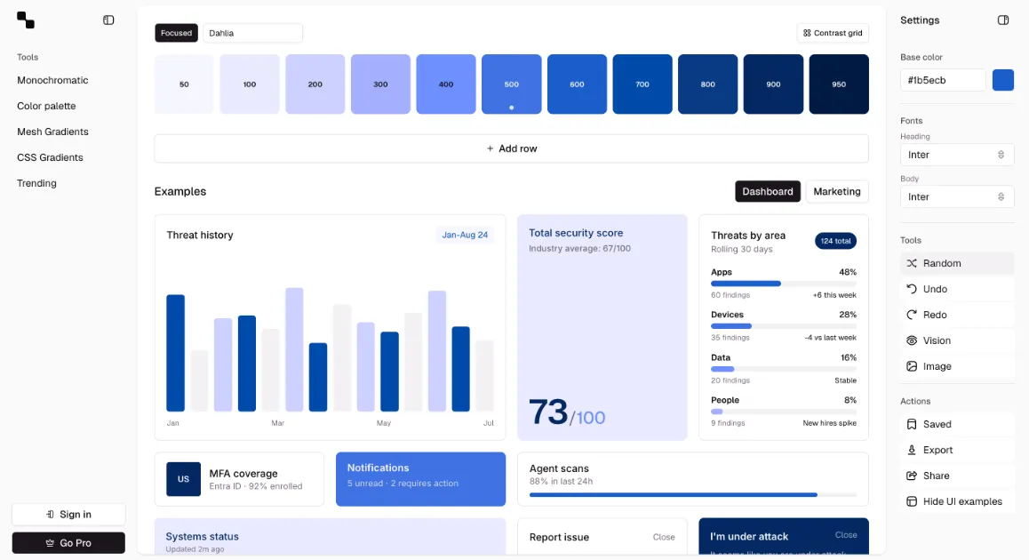Image resolution: width=1029 pixels, height=560 pixels.
Task: Hide UI examples section
Action: pyautogui.click(x=956, y=501)
